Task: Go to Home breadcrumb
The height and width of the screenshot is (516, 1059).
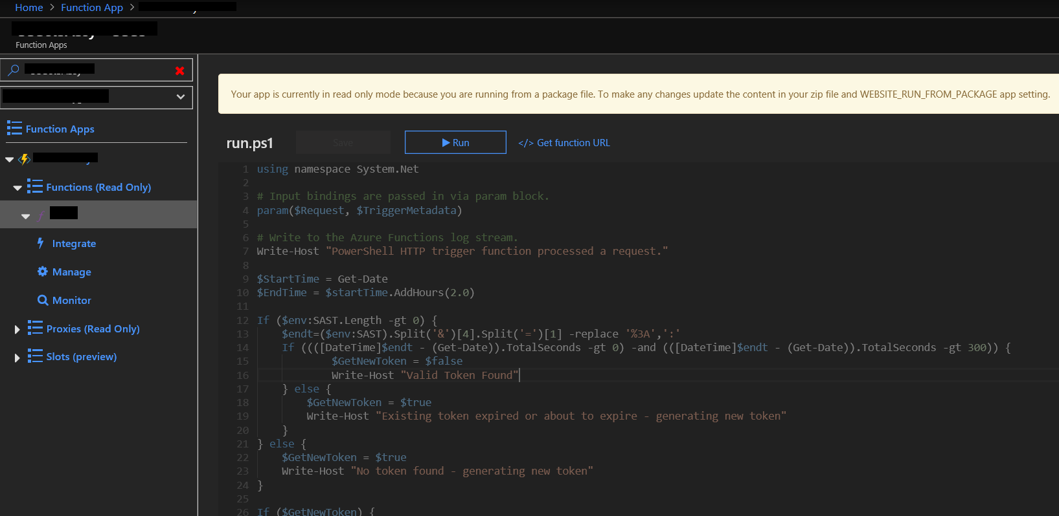Action: tap(29, 8)
